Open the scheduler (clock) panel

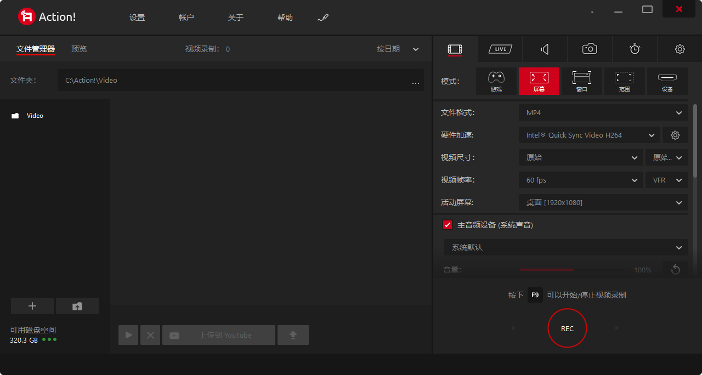(x=635, y=49)
